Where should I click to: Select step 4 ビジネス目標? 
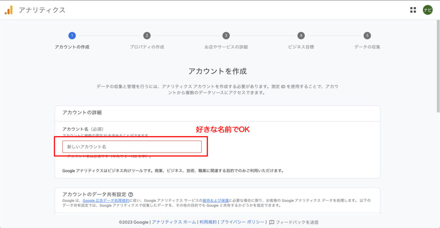(301, 41)
